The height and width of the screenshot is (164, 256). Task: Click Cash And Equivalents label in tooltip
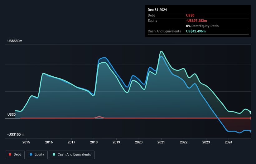(x=164, y=31)
